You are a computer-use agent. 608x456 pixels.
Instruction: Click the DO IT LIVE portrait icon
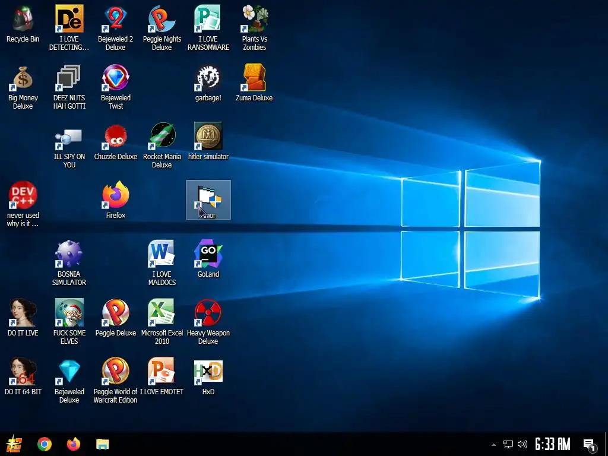point(23,312)
